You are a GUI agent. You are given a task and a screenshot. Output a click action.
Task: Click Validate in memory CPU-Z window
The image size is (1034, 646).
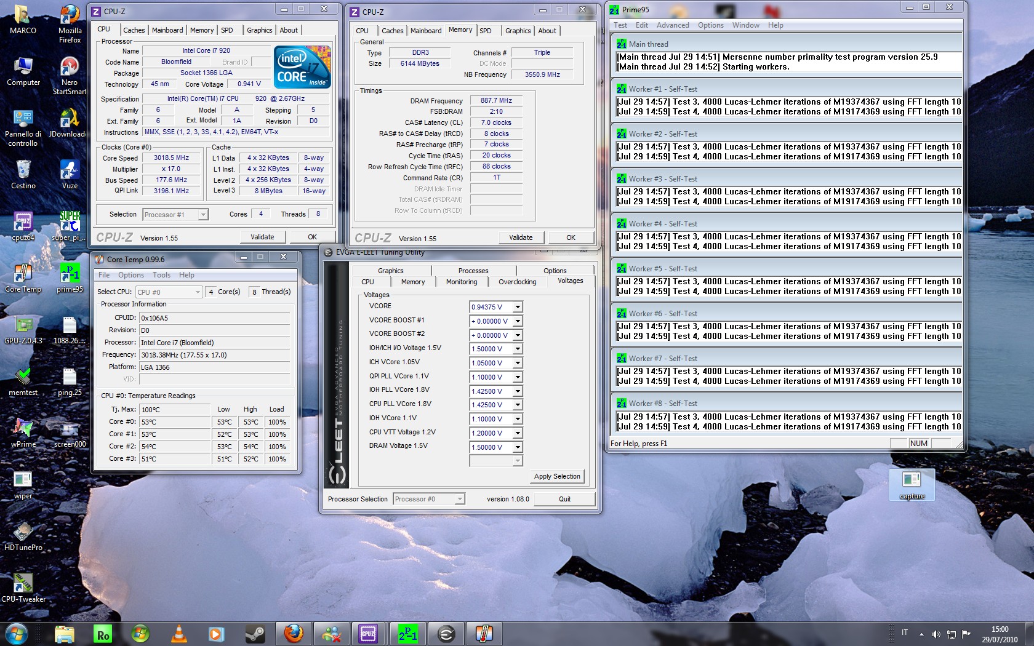(521, 237)
